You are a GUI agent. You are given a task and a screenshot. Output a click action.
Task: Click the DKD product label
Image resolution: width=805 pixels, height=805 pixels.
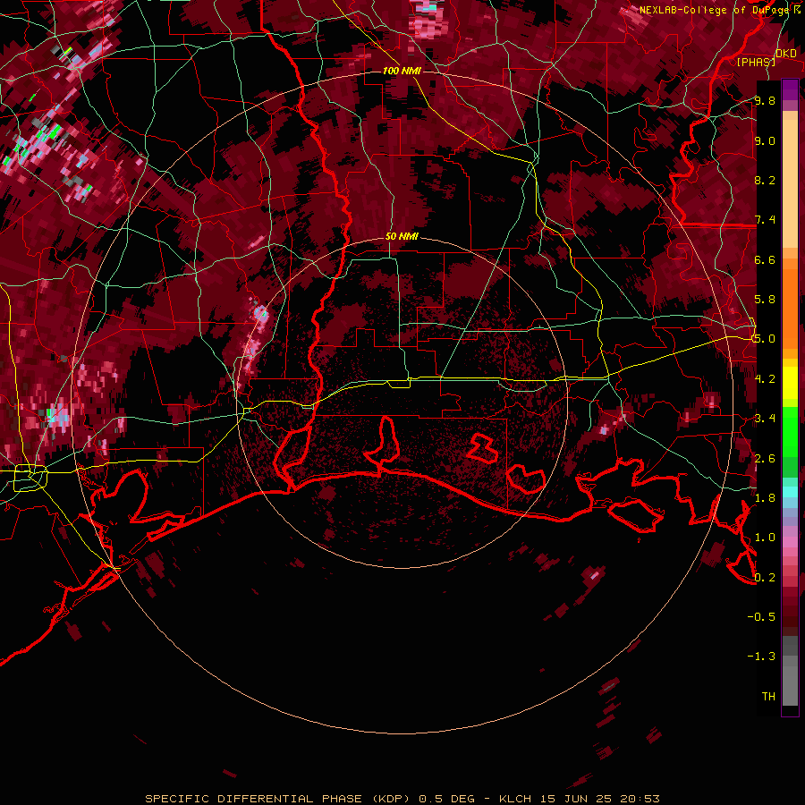tap(786, 54)
